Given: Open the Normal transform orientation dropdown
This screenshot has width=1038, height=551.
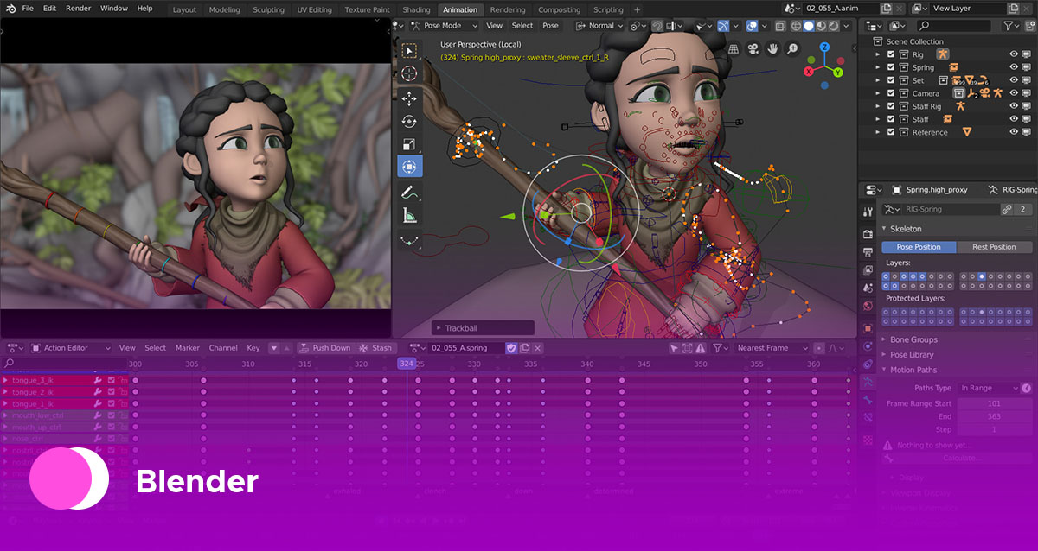Looking at the screenshot, I should click(x=601, y=26).
